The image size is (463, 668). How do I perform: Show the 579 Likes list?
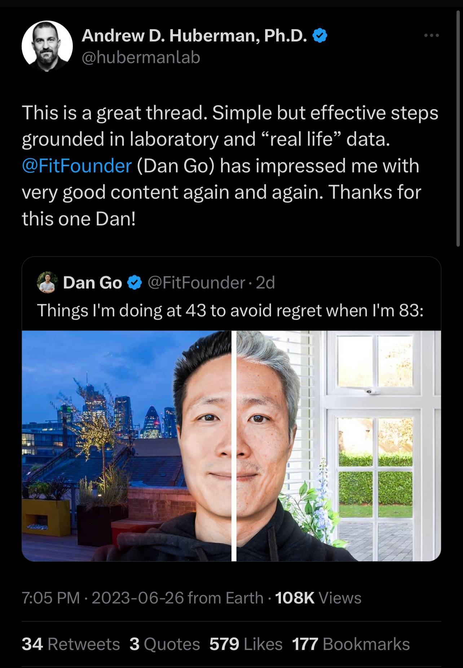[x=246, y=644]
